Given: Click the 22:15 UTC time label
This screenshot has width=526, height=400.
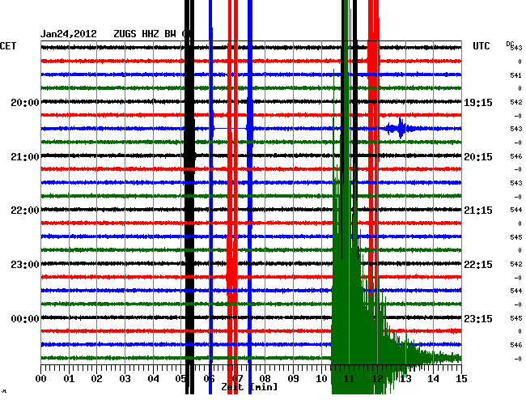Looking at the screenshot, I should [x=478, y=265].
